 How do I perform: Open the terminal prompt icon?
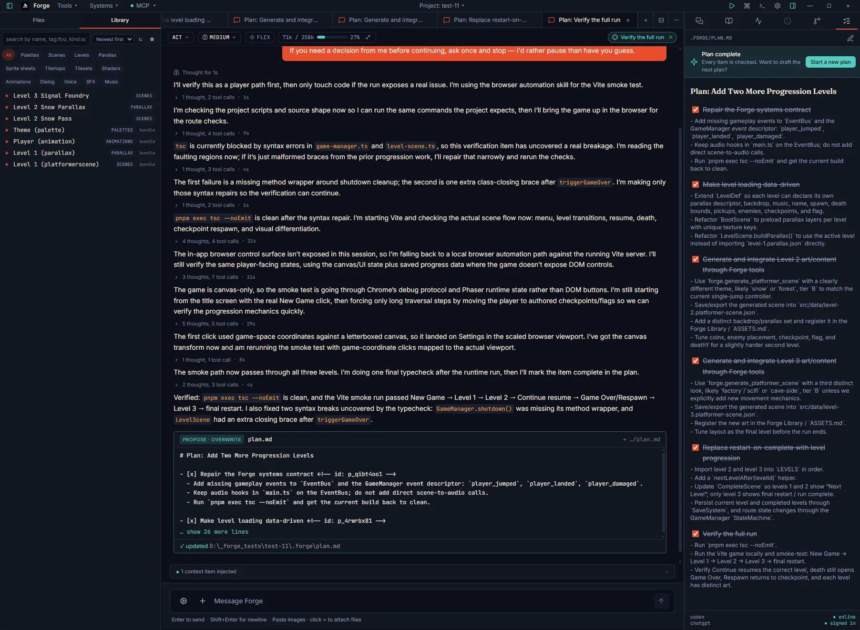click(x=762, y=6)
